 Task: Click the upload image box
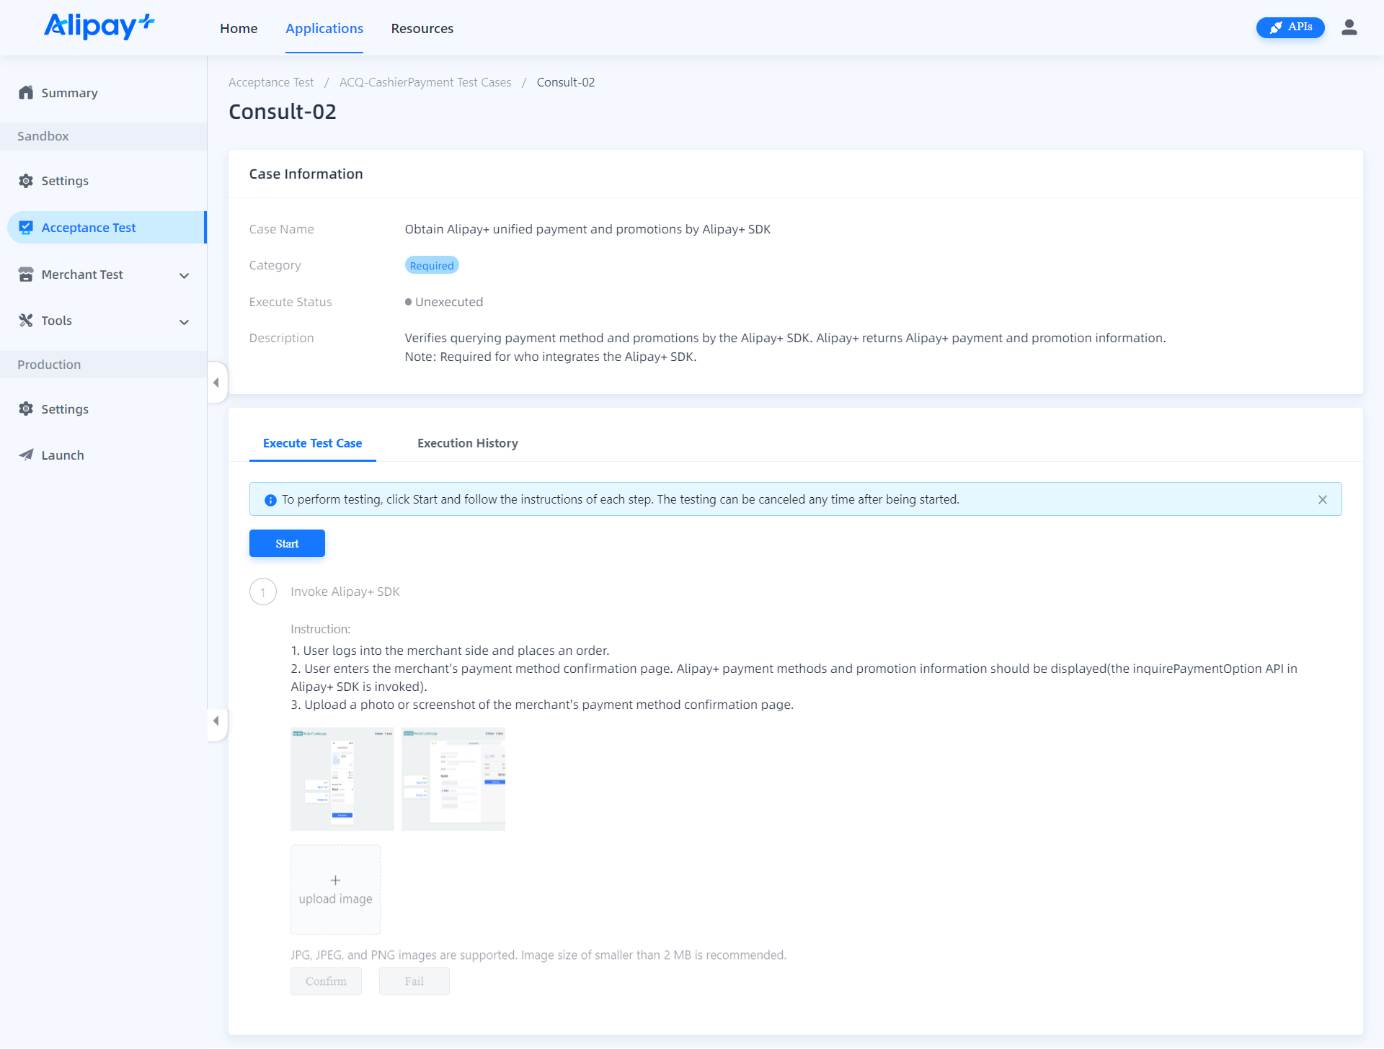335,889
